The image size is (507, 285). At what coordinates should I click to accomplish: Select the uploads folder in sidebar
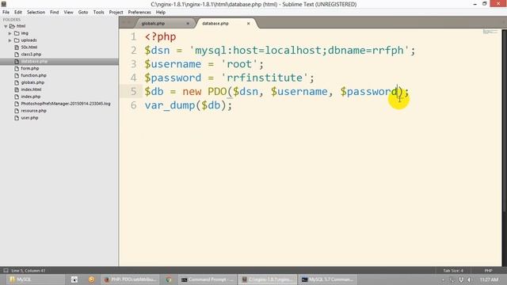29,40
